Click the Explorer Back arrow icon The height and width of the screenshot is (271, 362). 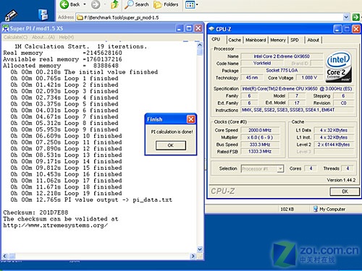coord(64,4)
